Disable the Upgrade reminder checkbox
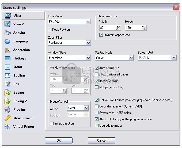 pos(97,125)
